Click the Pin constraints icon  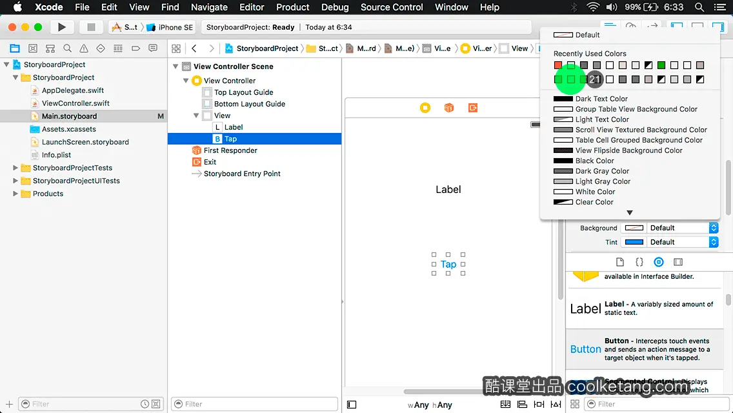(x=539, y=404)
